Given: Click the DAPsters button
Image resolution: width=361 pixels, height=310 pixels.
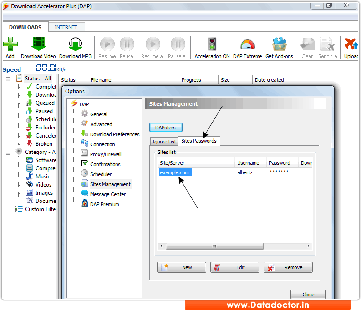Looking at the screenshot, I should [166, 128].
